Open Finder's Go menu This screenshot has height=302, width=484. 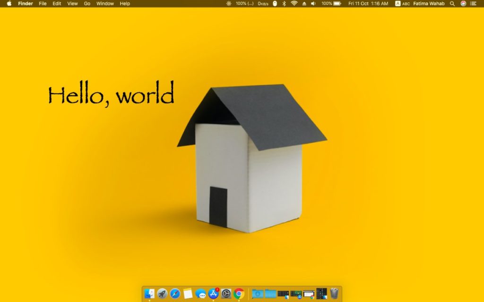point(87,4)
